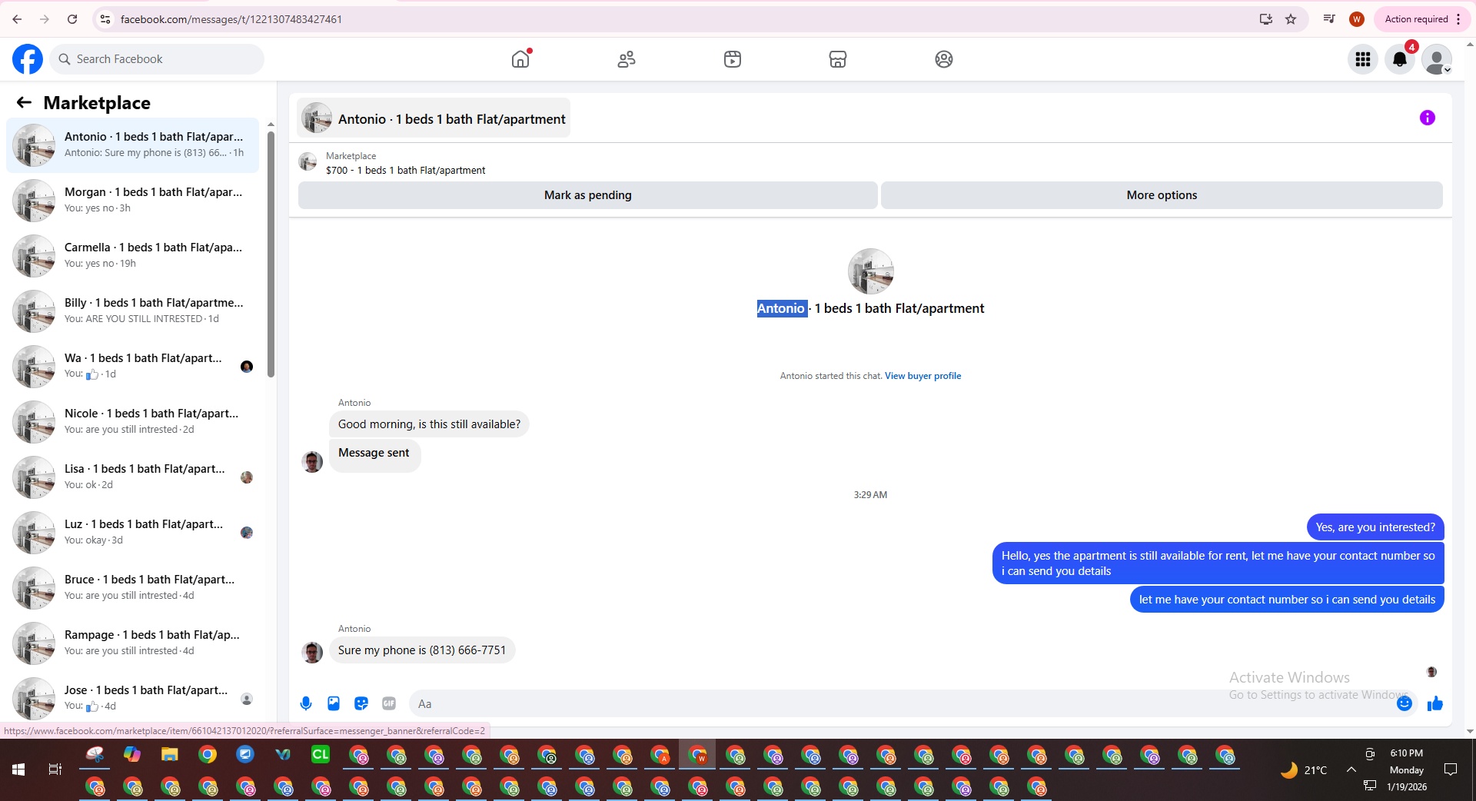
Task: Click the voice clip microphone icon
Action: click(x=306, y=703)
